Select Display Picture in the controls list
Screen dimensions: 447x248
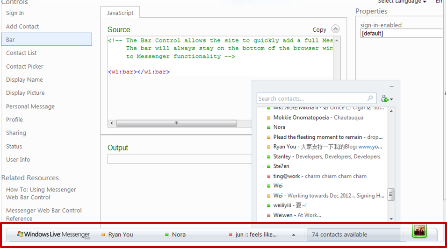(x=25, y=93)
